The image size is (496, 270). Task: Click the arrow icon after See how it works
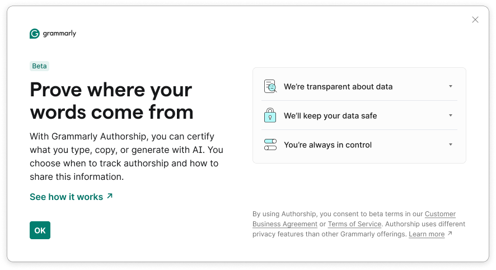pyautogui.click(x=110, y=196)
